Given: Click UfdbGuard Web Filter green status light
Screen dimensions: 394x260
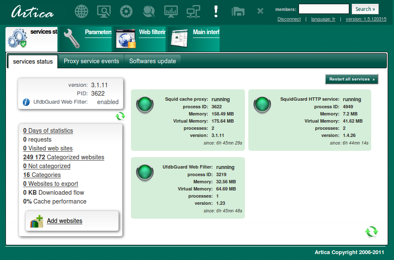Looking at the screenshot, I should [x=145, y=172].
